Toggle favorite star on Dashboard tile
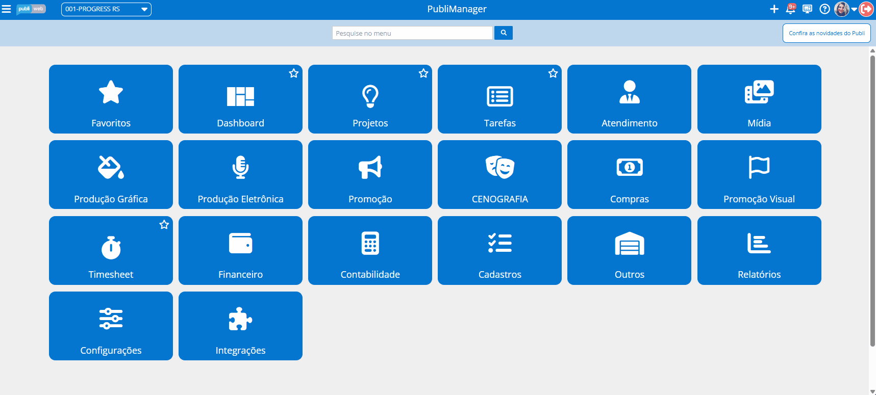Screen dimensions: 876x395 294,73
